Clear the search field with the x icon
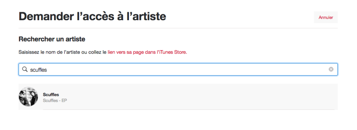 click(x=331, y=69)
